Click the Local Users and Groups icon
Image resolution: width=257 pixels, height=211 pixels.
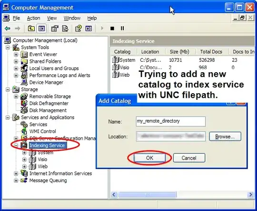tap(24, 68)
